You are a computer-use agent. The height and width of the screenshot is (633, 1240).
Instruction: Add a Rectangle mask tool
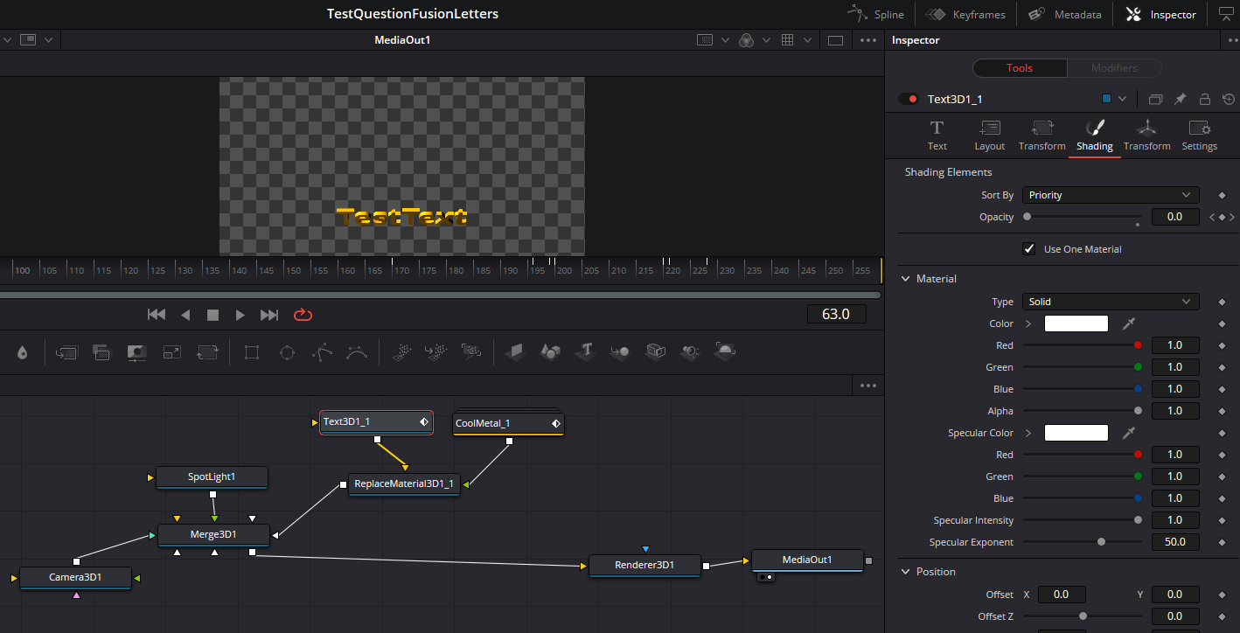point(252,352)
